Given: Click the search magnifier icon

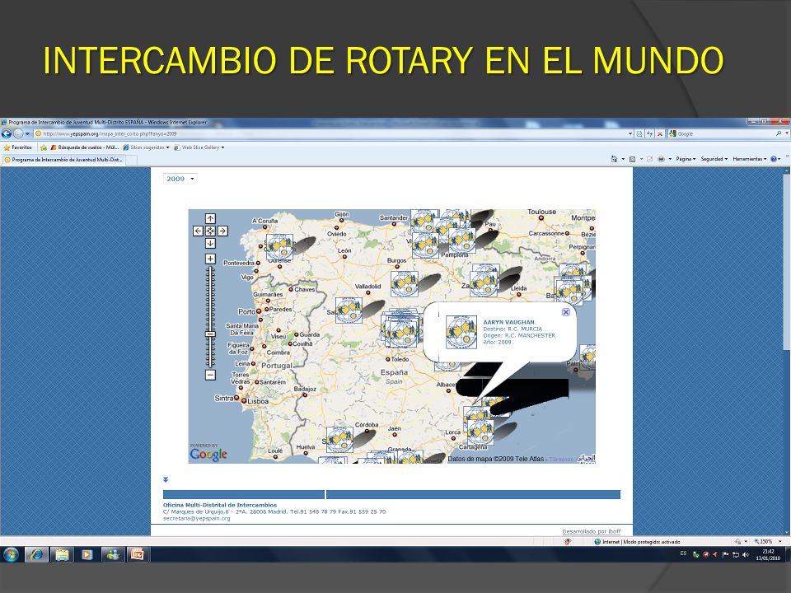Looking at the screenshot, I should tap(779, 133).
